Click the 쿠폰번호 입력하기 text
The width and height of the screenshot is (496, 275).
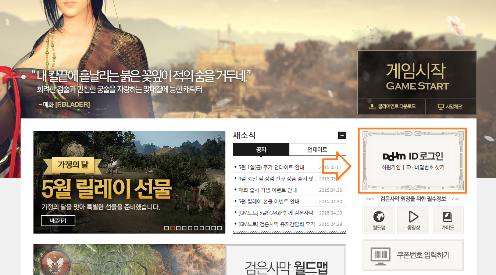(x=423, y=255)
